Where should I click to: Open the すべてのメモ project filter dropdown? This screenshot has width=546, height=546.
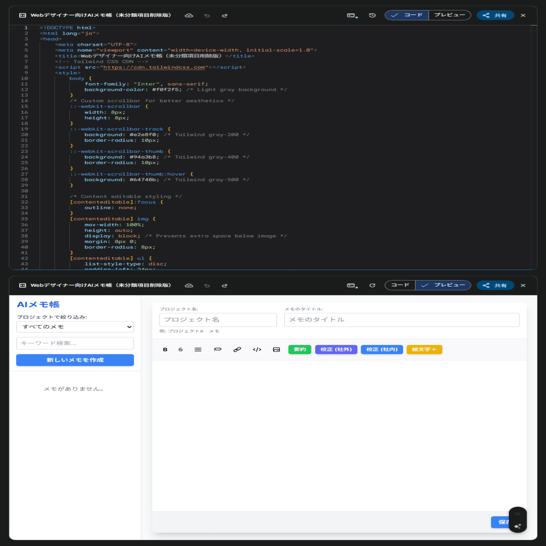coord(75,327)
